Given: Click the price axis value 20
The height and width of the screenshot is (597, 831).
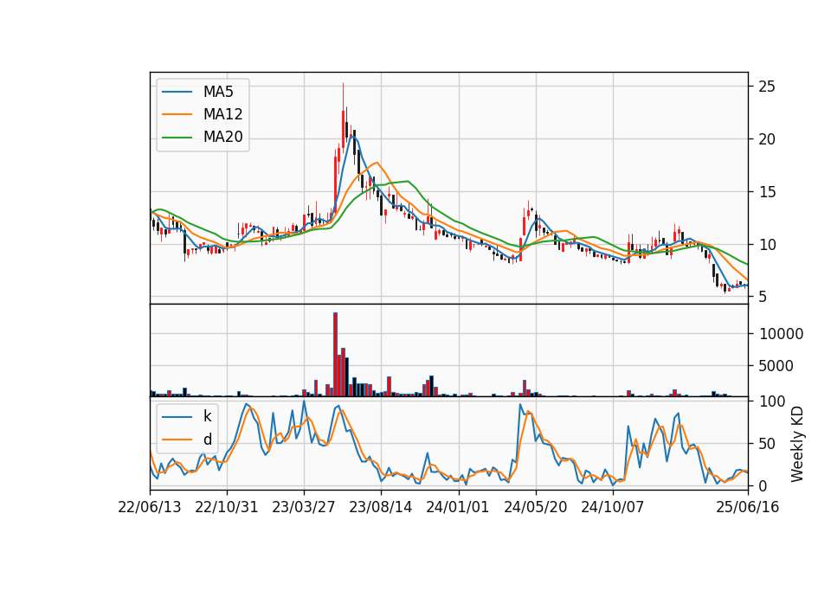Looking at the screenshot, I should tap(767, 139).
